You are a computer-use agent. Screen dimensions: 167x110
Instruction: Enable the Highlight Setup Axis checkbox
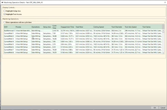5,11
